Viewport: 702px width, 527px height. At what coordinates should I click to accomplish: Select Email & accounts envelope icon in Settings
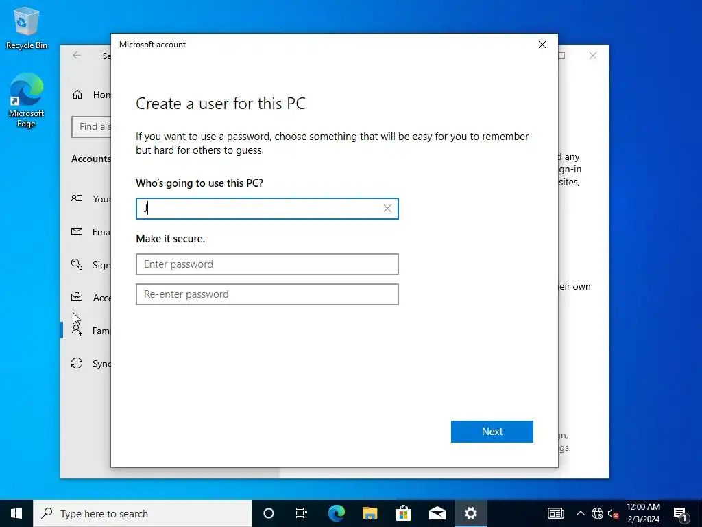tap(77, 232)
